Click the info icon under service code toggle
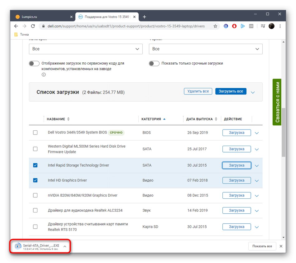The width and height of the screenshot is (296, 263). [44, 75]
